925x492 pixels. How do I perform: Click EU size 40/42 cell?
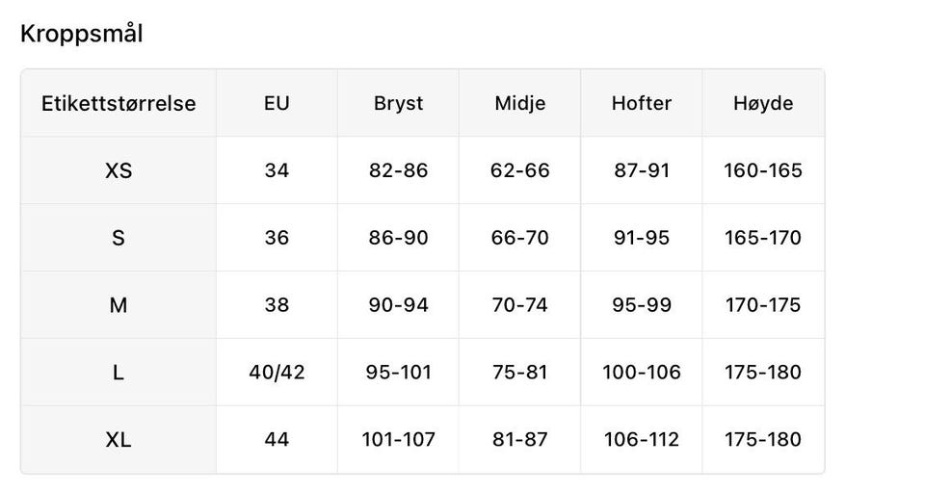[x=277, y=373]
